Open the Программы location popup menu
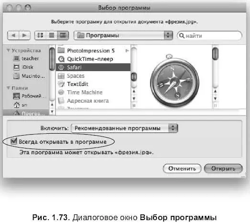 pos(123,35)
